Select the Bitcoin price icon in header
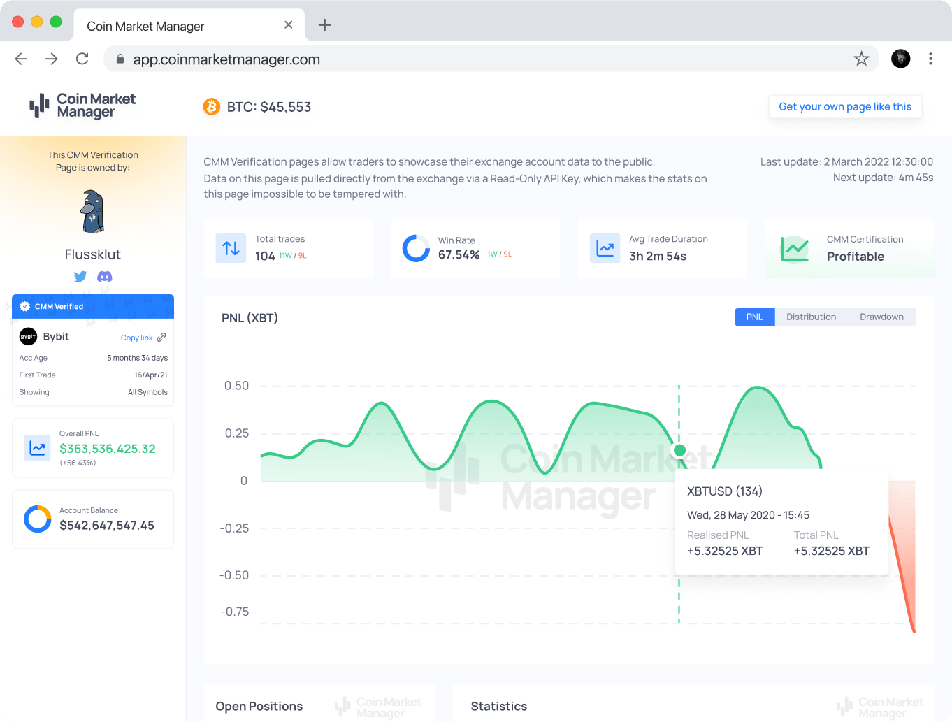This screenshot has height=722, width=952. point(211,106)
